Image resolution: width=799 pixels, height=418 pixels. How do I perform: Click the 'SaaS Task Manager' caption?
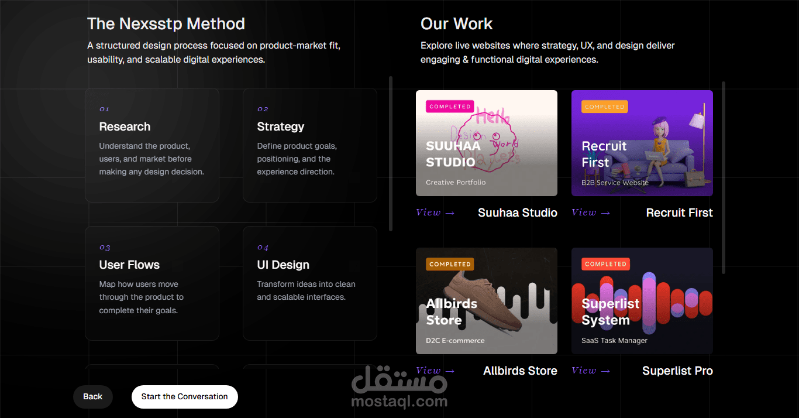(614, 340)
